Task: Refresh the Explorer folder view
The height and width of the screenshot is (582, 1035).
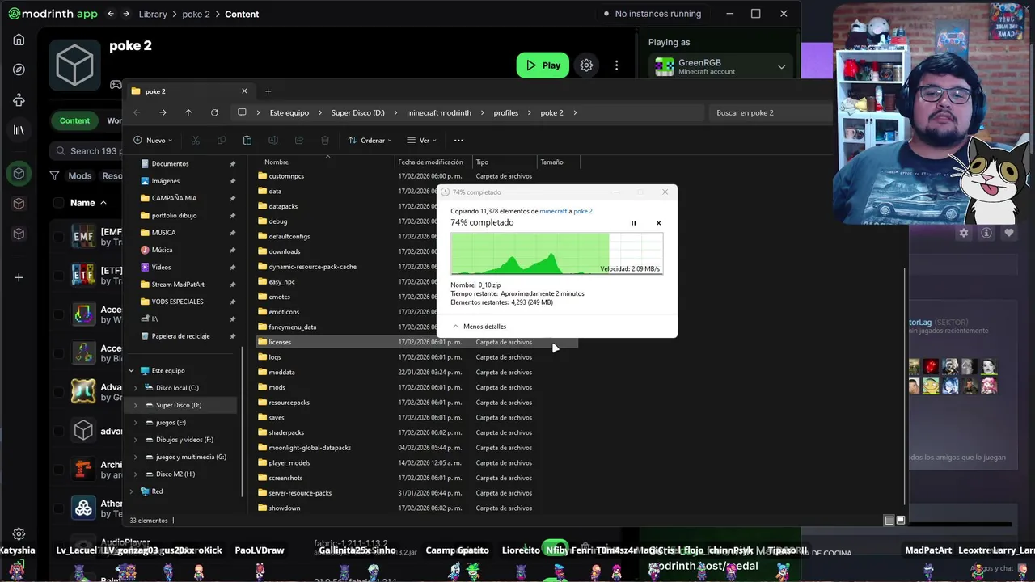Action: coord(214,112)
